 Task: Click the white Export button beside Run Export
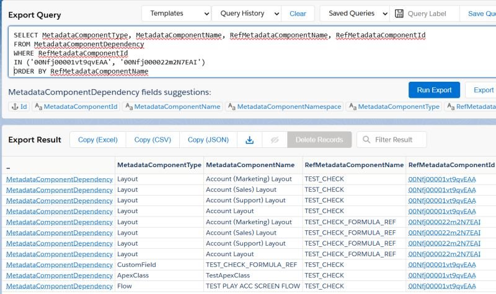tap(482, 90)
